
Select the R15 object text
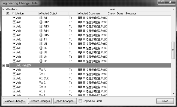(46, 35)
